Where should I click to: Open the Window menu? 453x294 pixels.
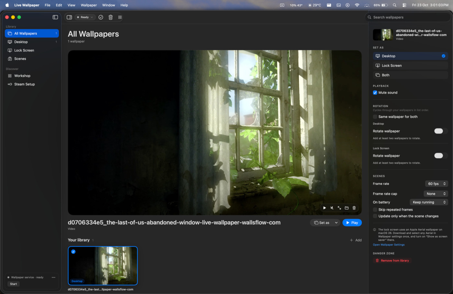pos(108,5)
